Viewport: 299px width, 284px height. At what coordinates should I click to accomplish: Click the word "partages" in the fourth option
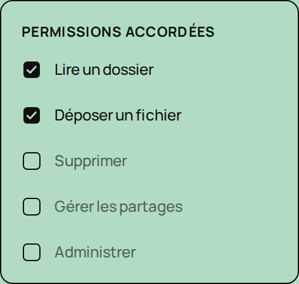(151, 208)
